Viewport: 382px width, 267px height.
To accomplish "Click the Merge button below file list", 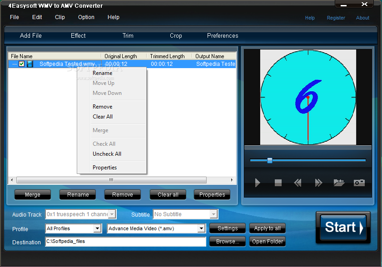I will [x=33, y=195].
